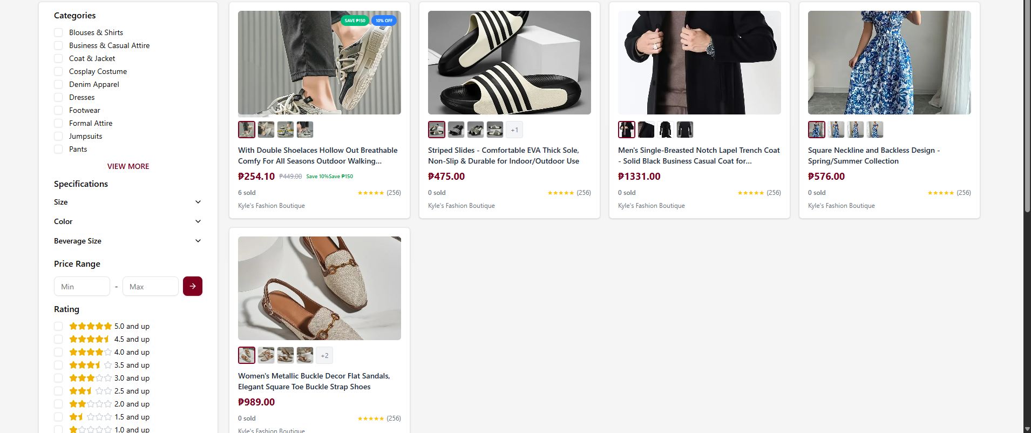Check the Footwear category checkbox
The image size is (1031, 433).
[58, 110]
